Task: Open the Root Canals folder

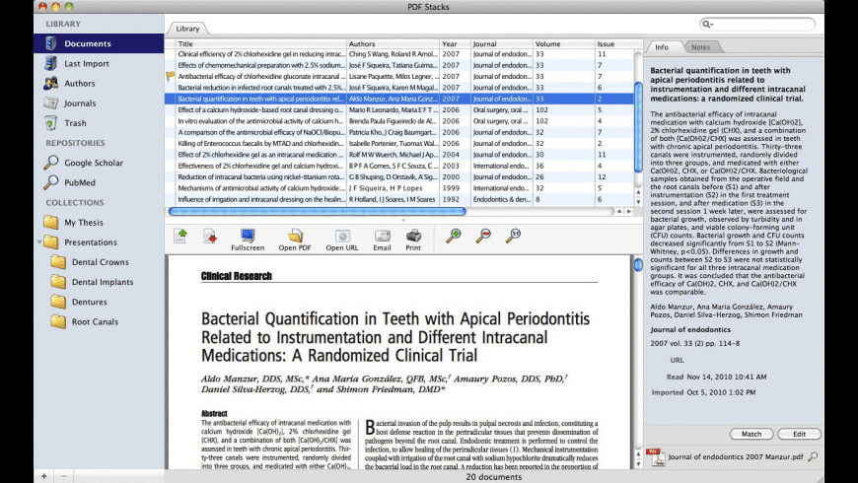Action: [x=95, y=321]
